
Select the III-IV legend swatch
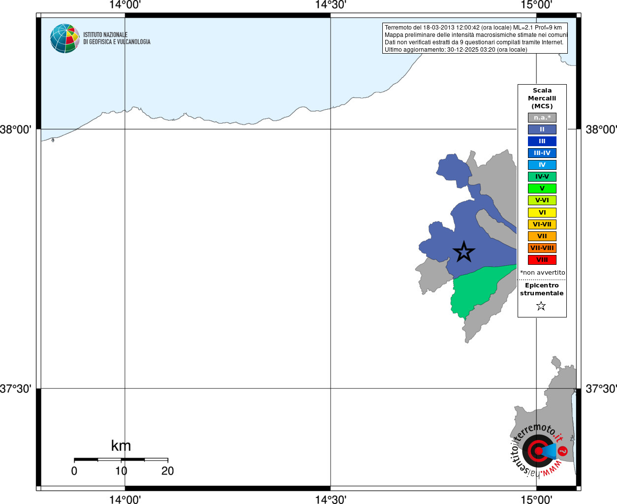(542, 153)
